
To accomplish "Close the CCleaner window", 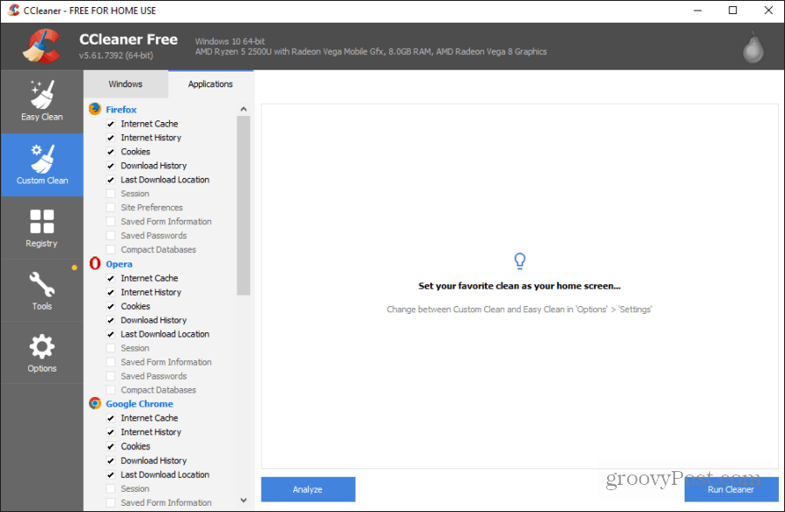I will (768, 10).
